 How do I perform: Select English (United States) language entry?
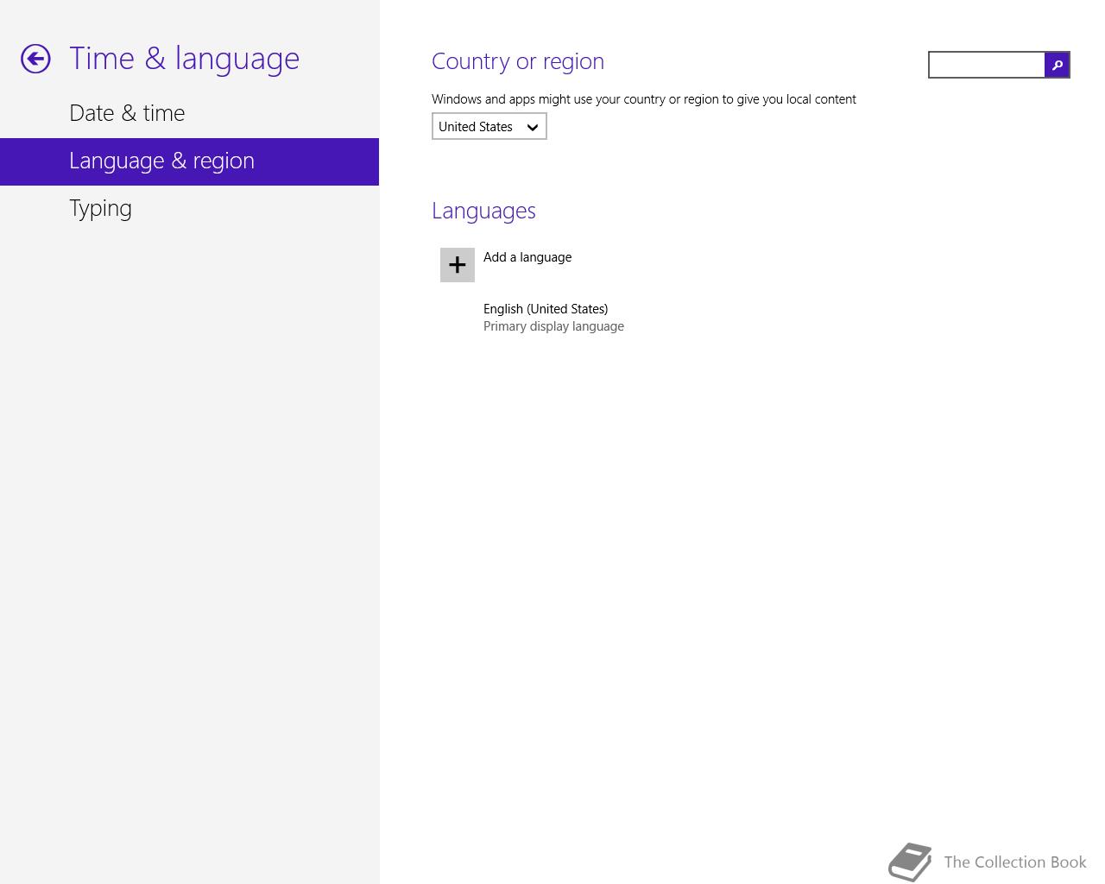tap(546, 309)
